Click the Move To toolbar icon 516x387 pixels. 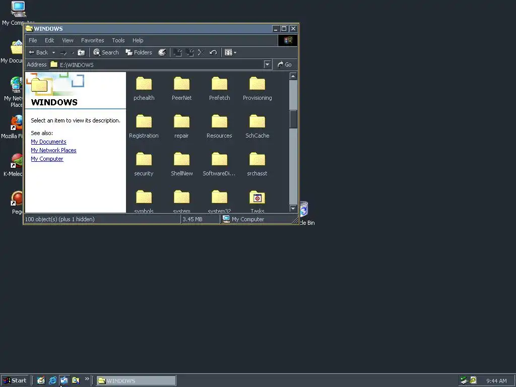178,52
